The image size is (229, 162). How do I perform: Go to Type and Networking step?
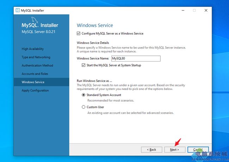(x=36, y=57)
